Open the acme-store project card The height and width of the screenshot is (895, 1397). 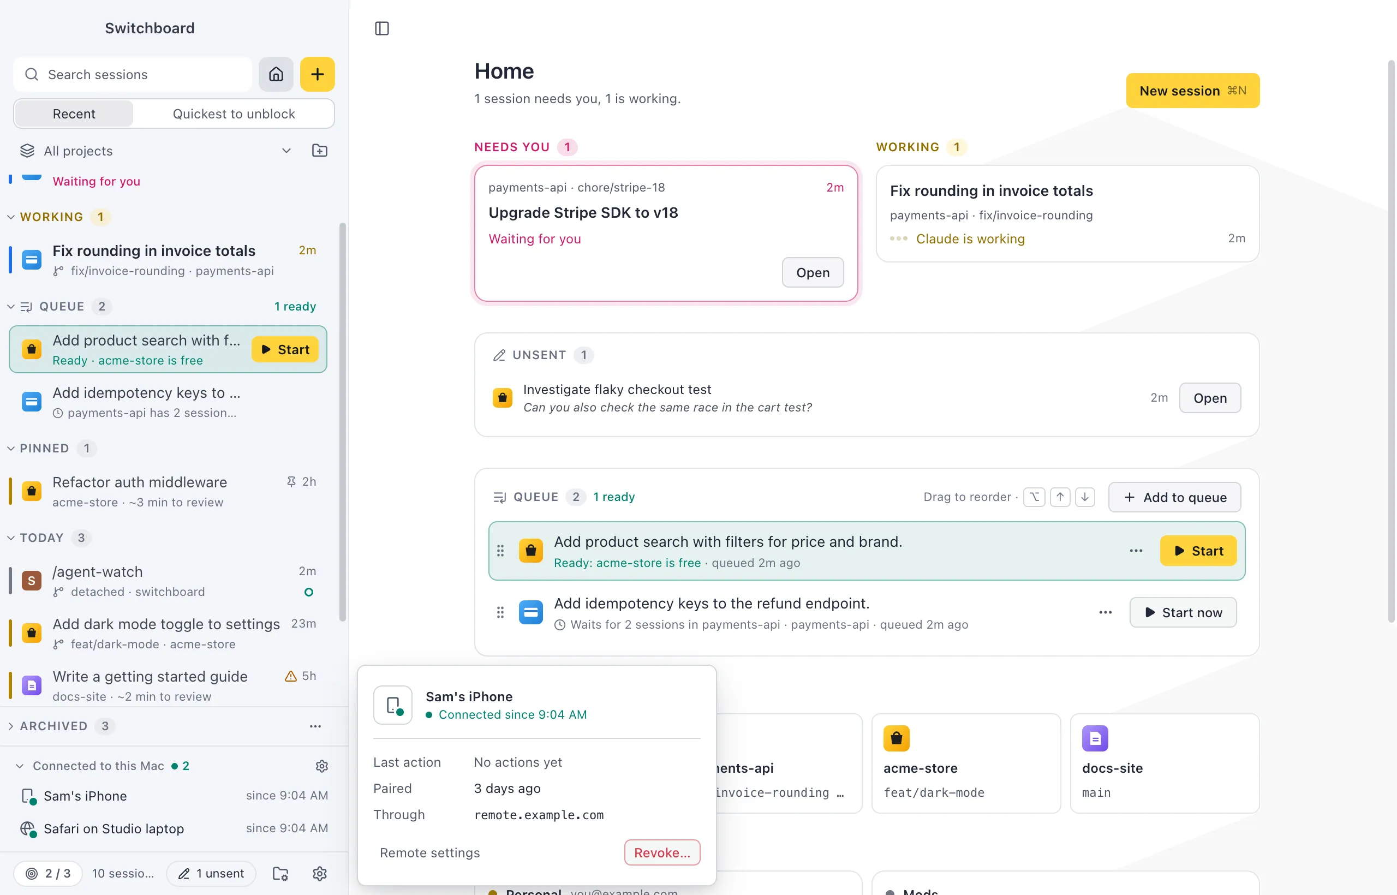(x=966, y=763)
